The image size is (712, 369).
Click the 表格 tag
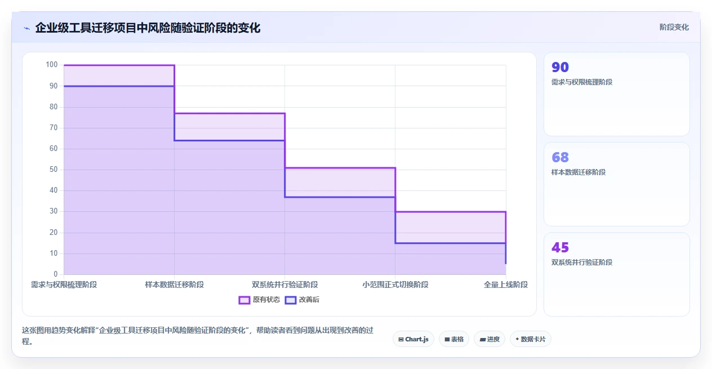click(454, 339)
